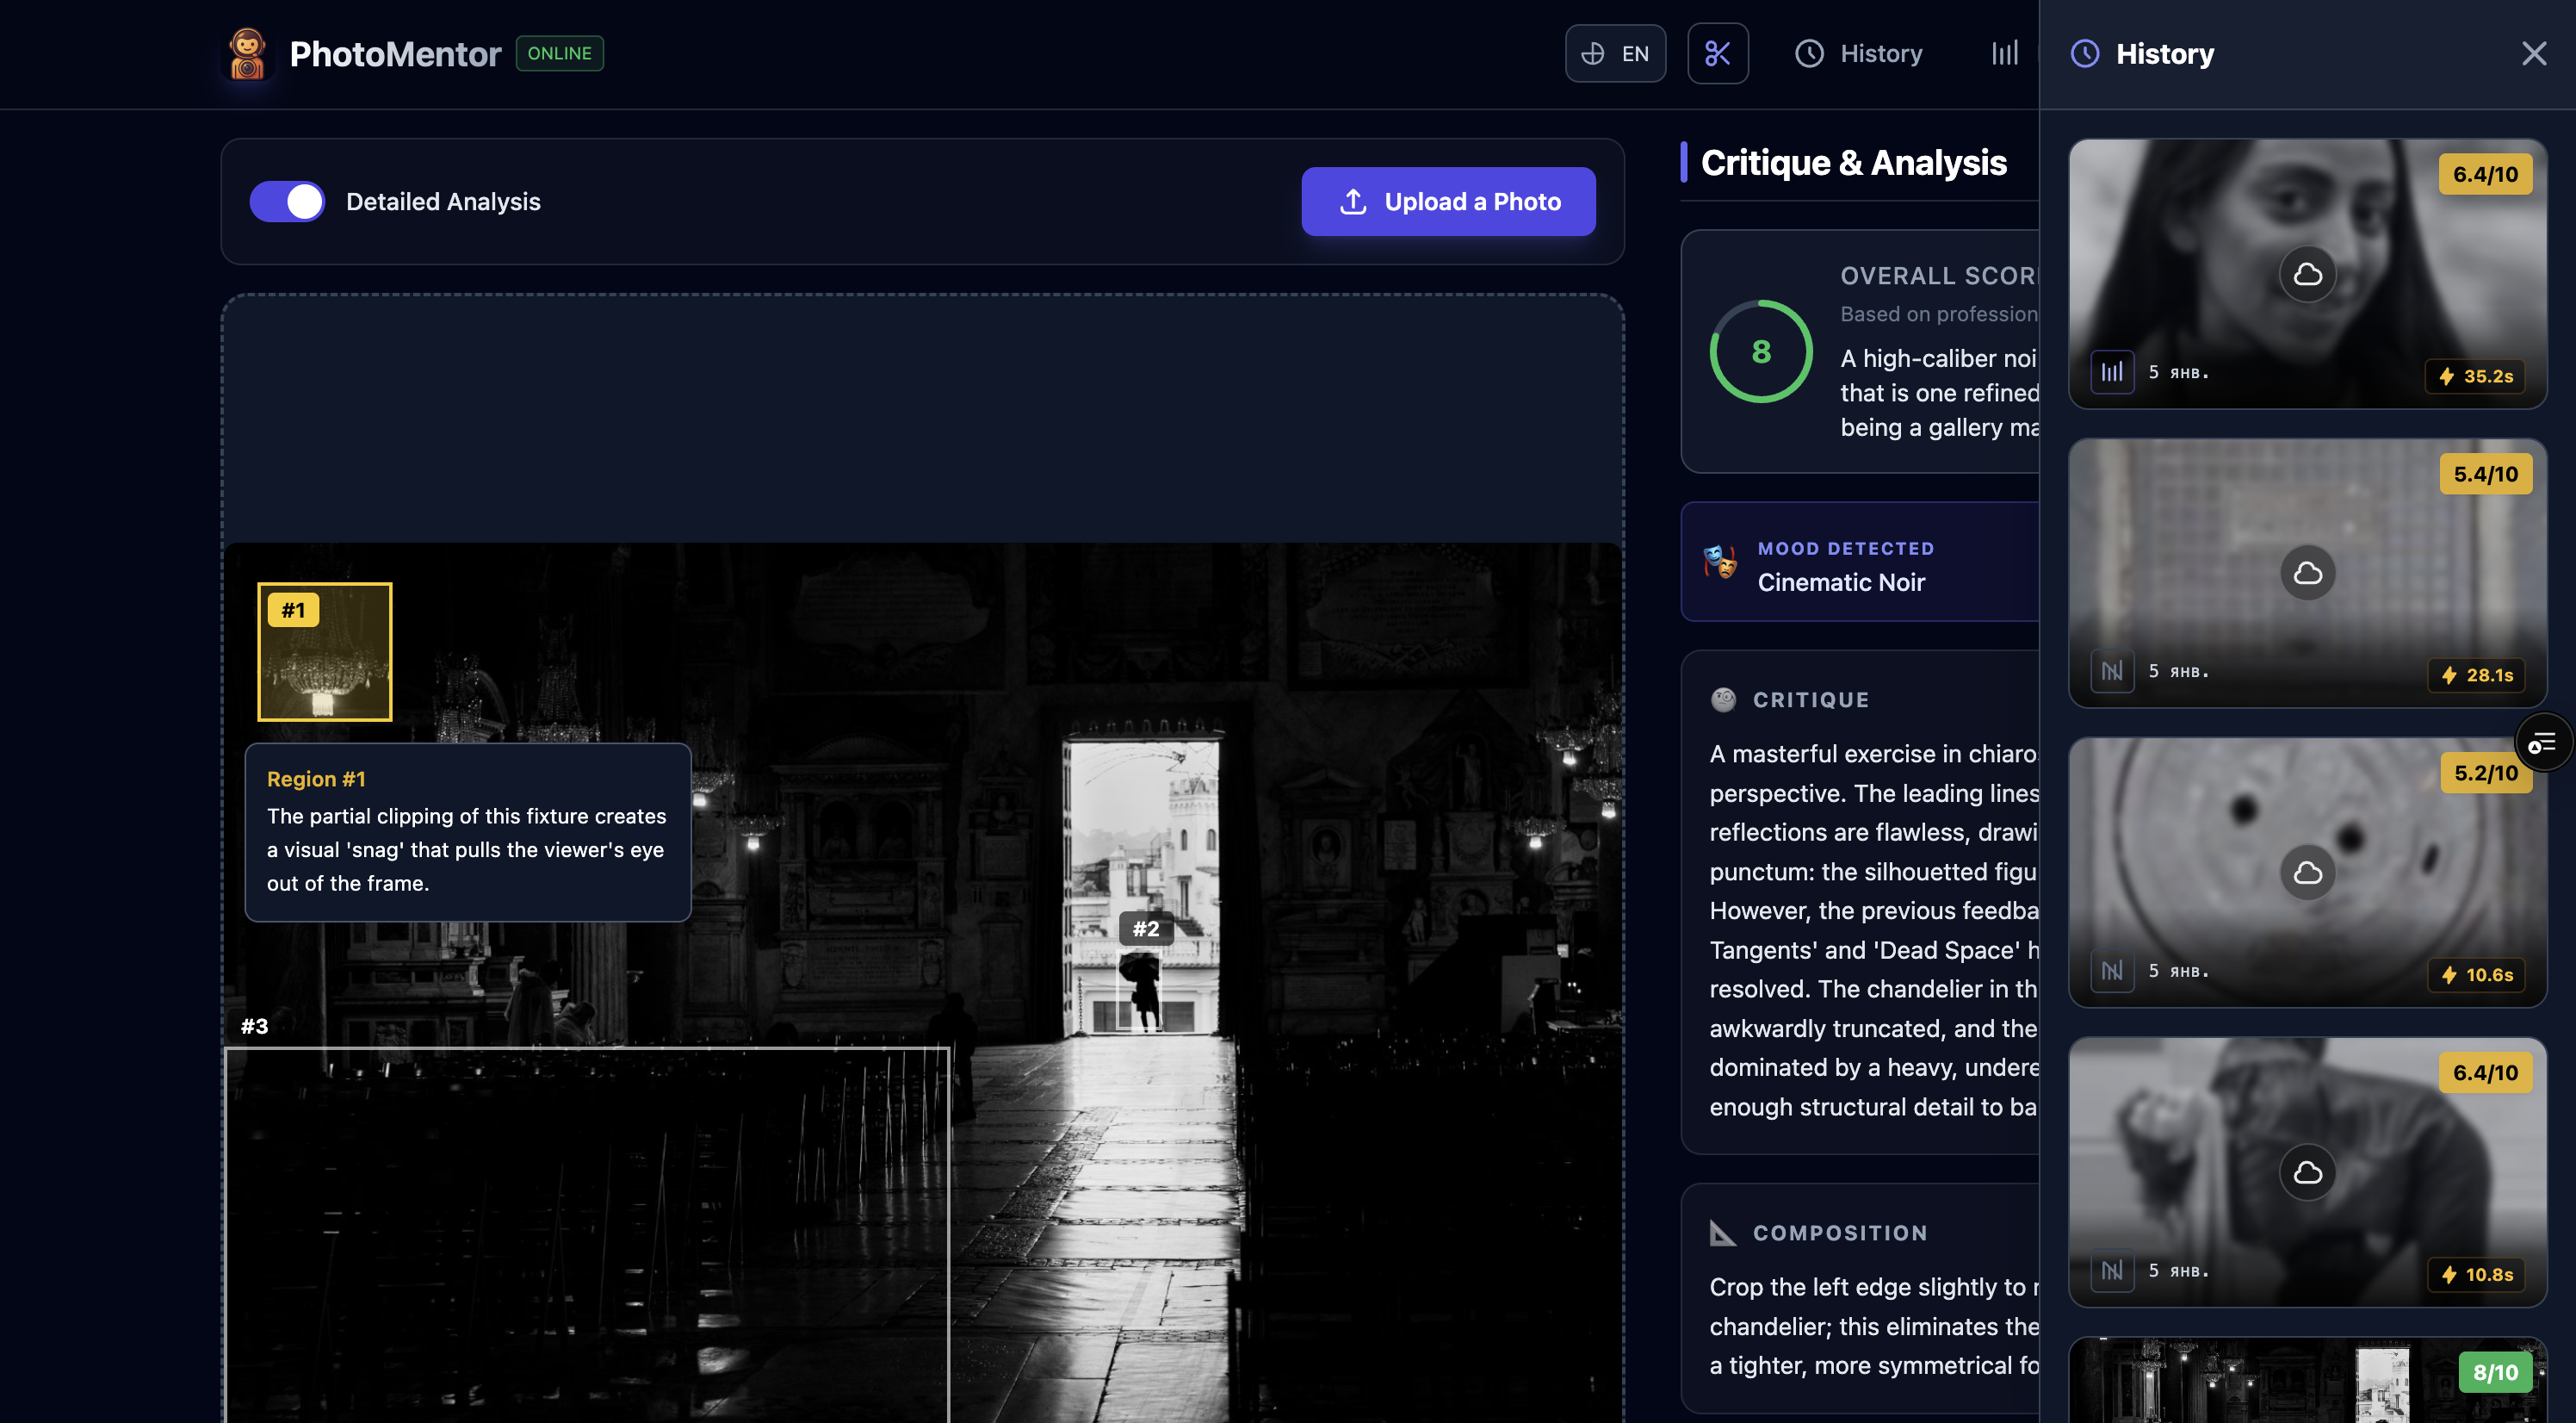Viewport: 2576px width, 1423px height.
Task: Click the waveform model badge on the 5.2/10 entry
Action: click(x=2113, y=972)
